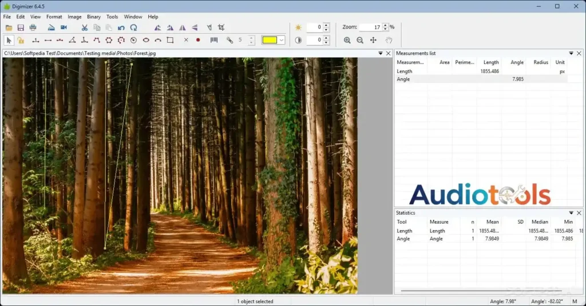Click the half-circle contrast icon

pos(298,40)
